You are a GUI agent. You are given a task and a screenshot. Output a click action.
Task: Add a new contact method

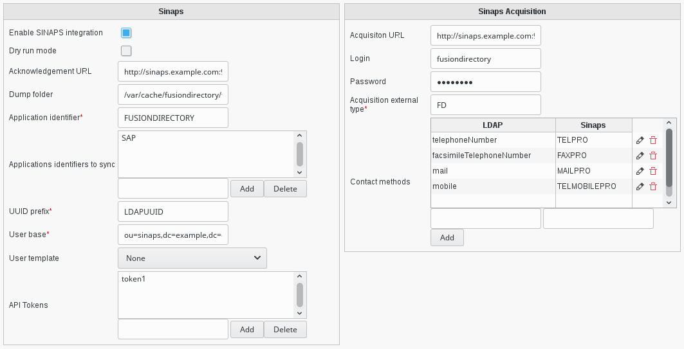point(447,237)
